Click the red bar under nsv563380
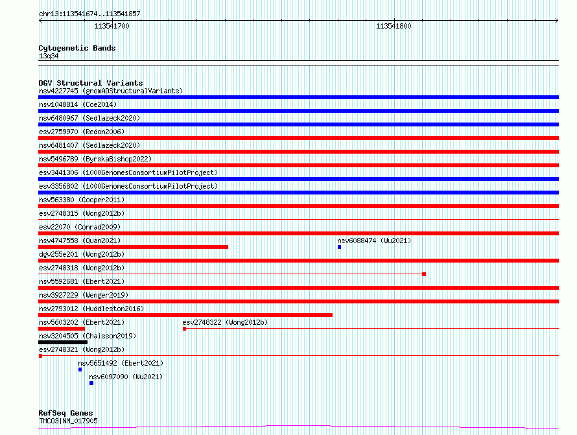 pos(298,206)
